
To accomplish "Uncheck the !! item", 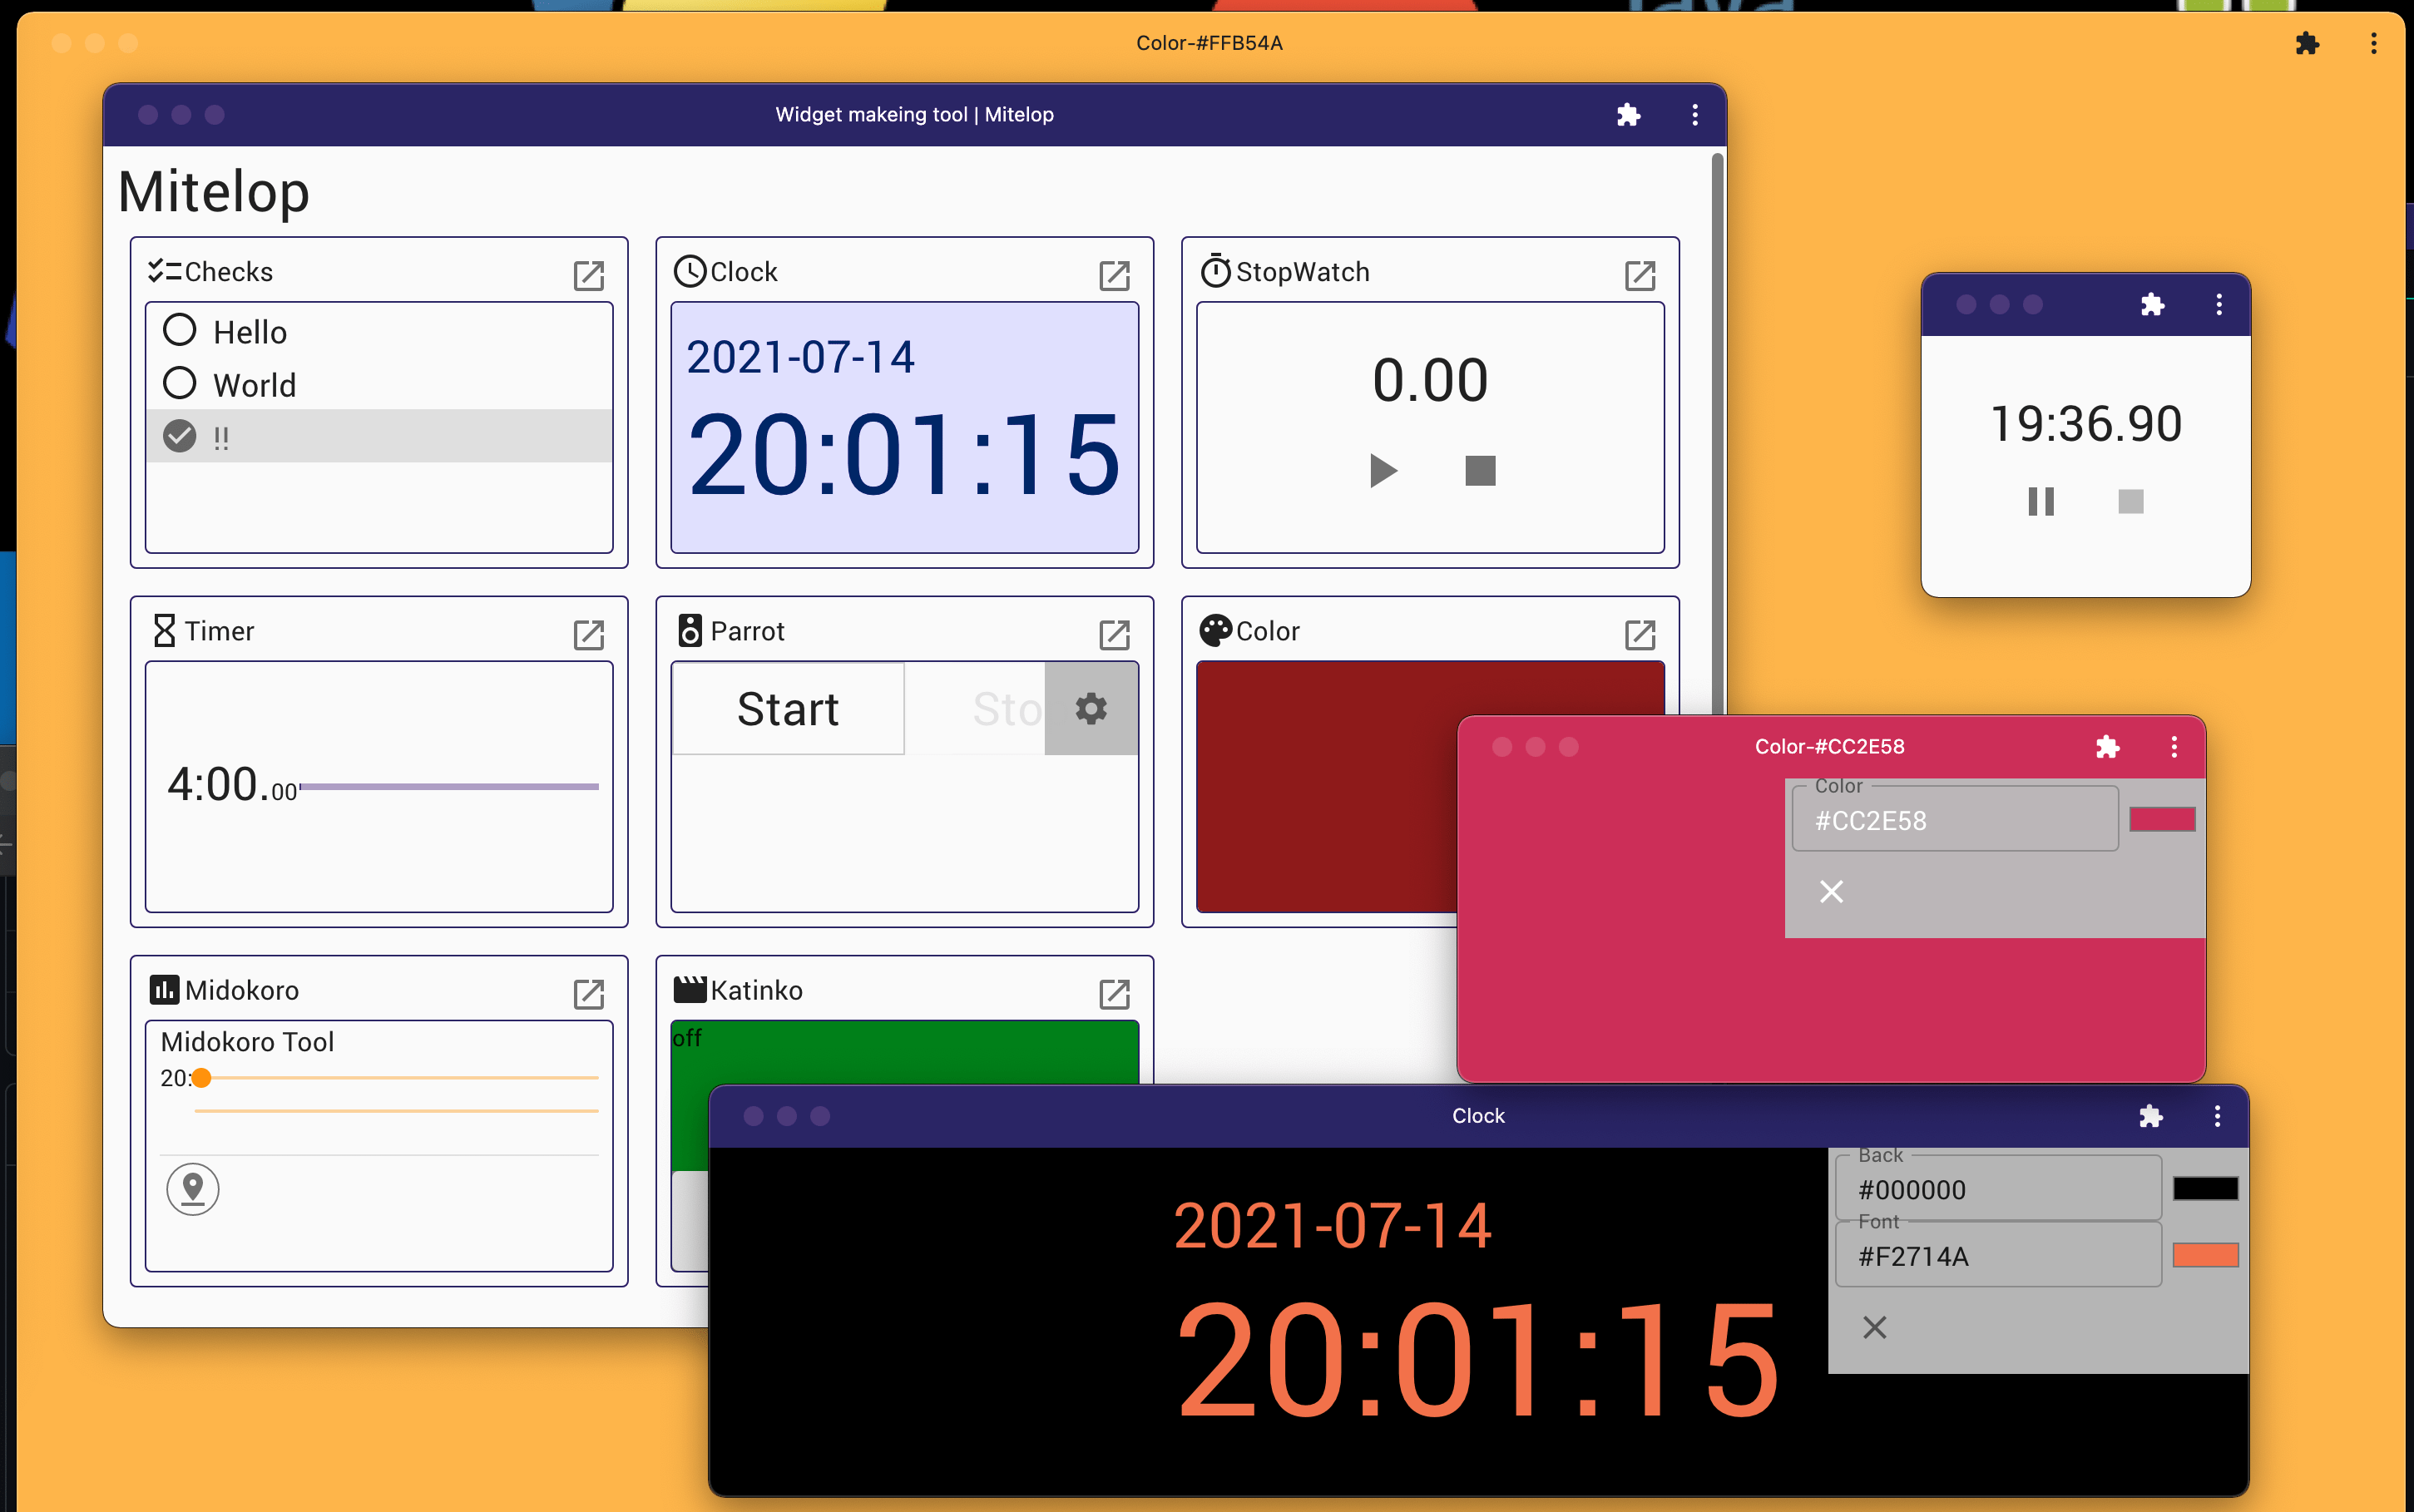I will [x=180, y=436].
